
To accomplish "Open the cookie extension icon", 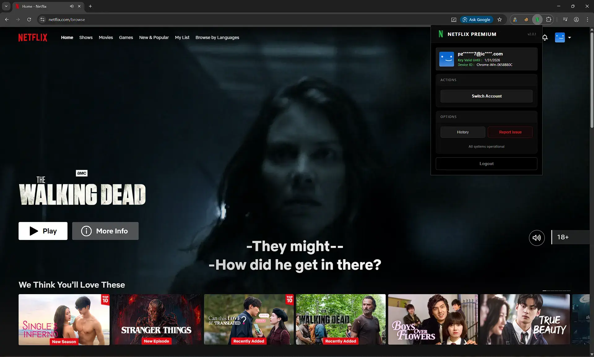I will [x=526, y=20].
